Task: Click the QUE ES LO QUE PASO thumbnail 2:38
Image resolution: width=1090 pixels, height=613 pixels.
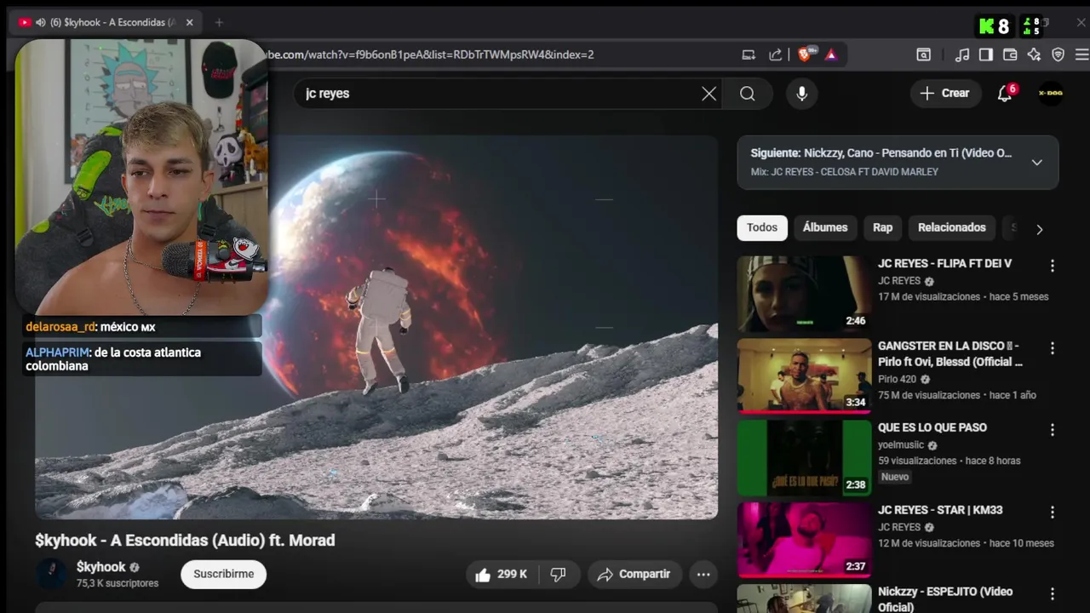Action: [x=804, y=458]
